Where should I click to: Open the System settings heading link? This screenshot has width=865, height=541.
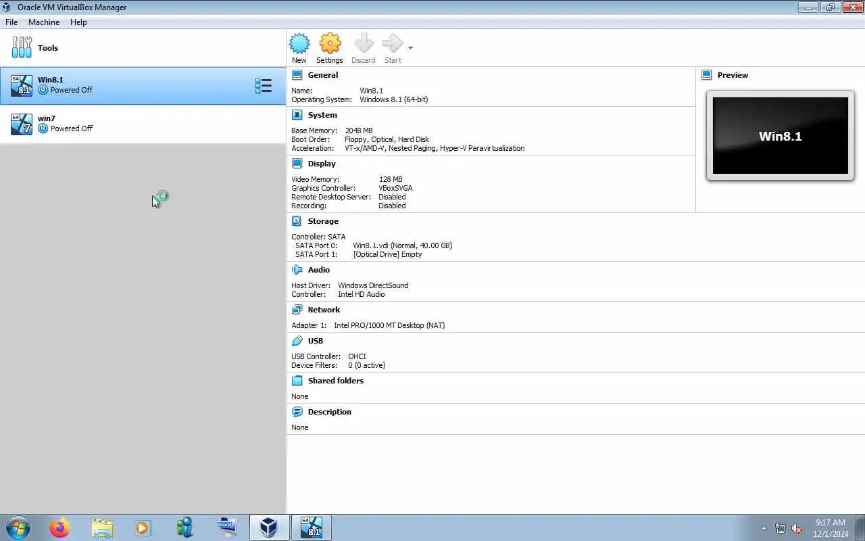point(322,115)
